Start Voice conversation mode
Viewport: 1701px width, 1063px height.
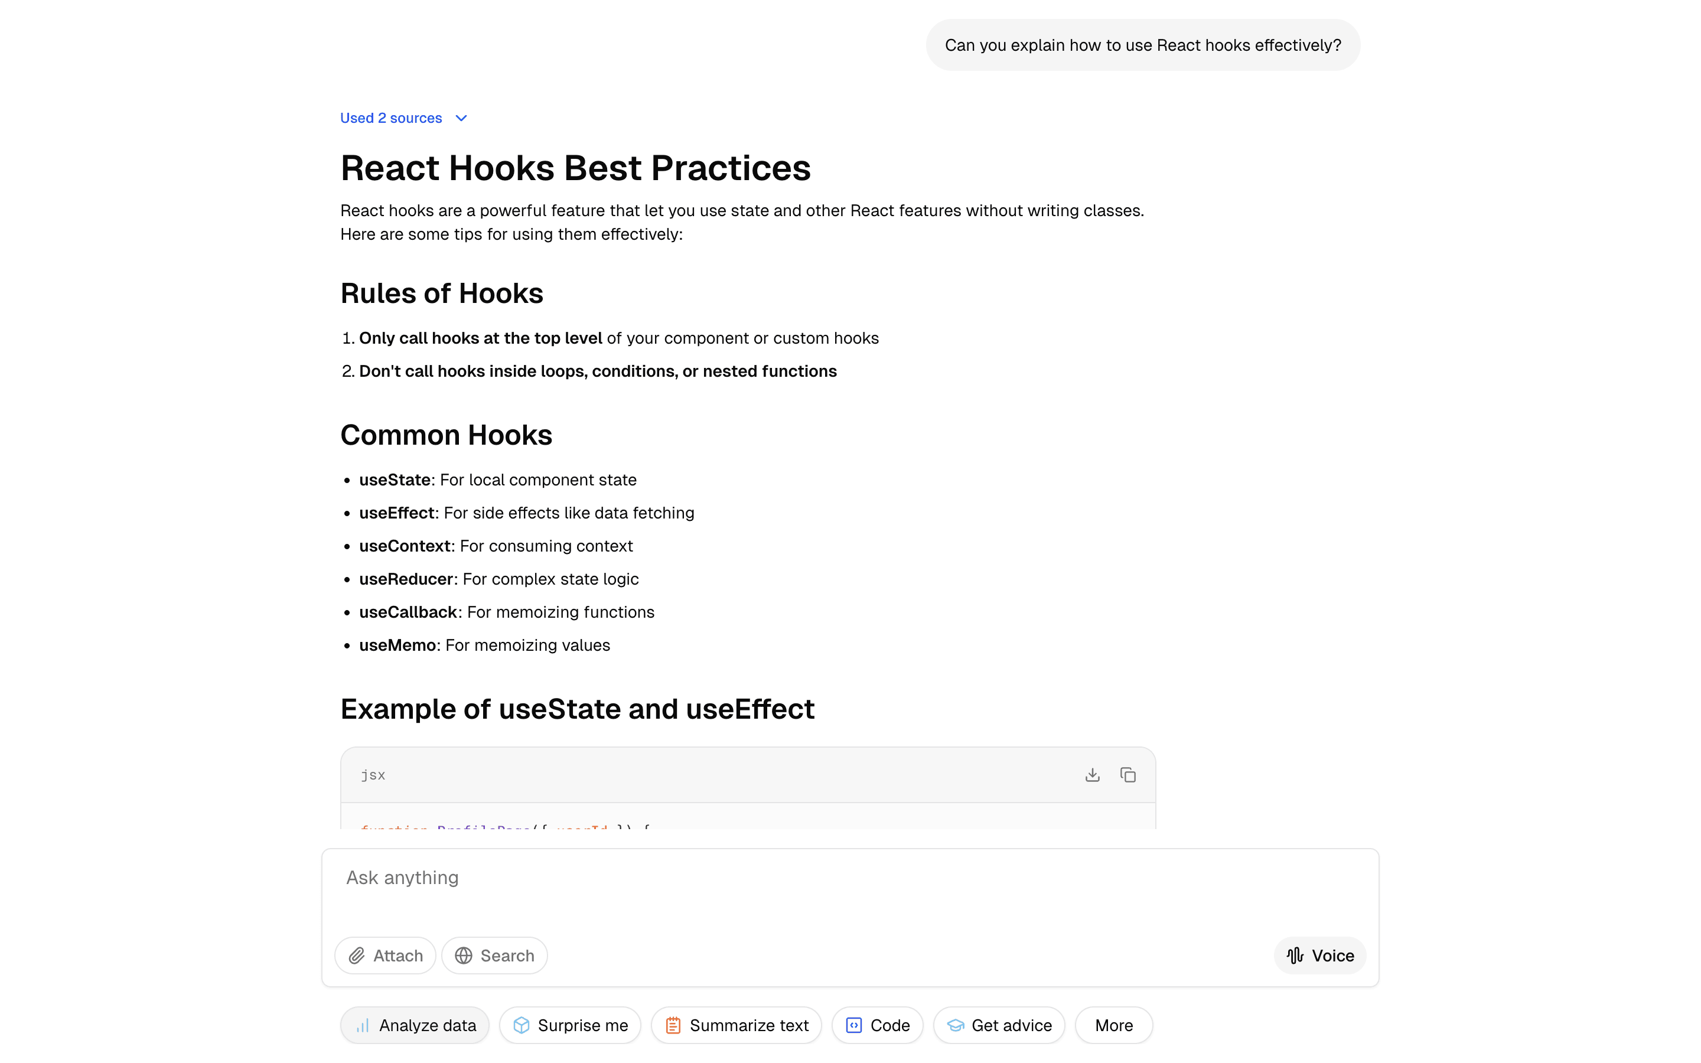[x=1319, y=956]
